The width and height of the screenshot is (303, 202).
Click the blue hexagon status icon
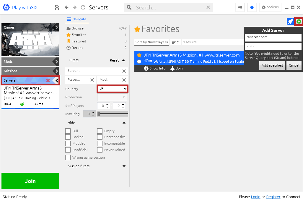pyautogui.click(x=252, y=8)
